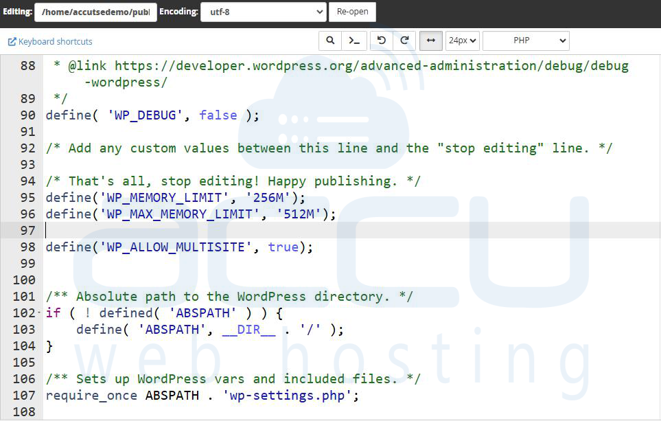This screenshot has height=421, width=661.
Task: Click line number 90 in the gutter
Action: tap(28, 115)
